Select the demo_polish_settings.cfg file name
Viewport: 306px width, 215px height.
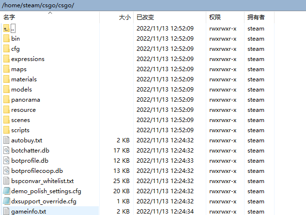pyautogui.click(x=46, y=191)
